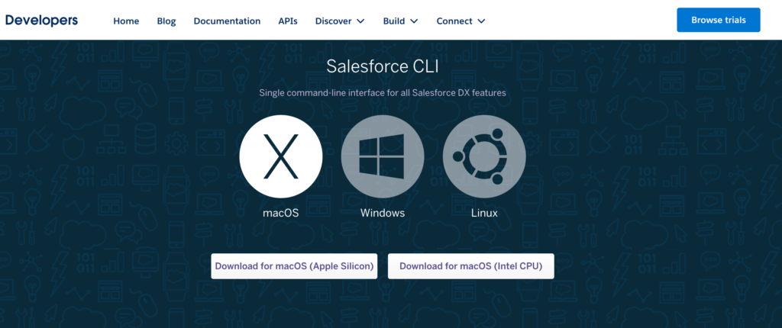Click the Browse trials button
The height and width of the screenshot is (328, 782).
[x=718, y=20]
